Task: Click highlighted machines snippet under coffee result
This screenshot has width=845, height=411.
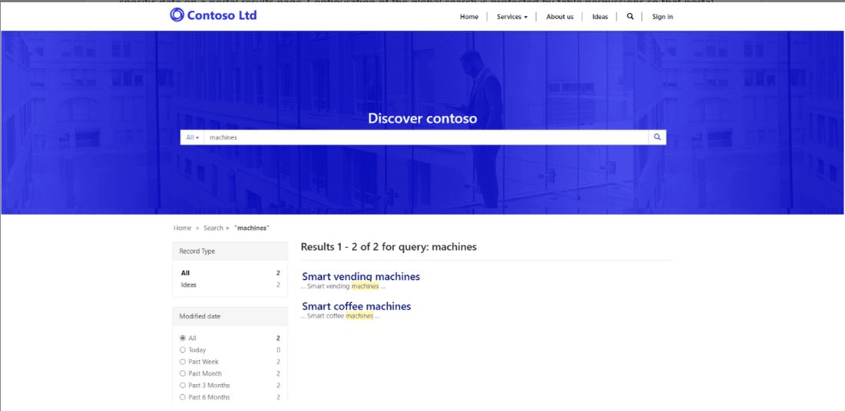Action: pyautogui.click(x=360, y=316)
